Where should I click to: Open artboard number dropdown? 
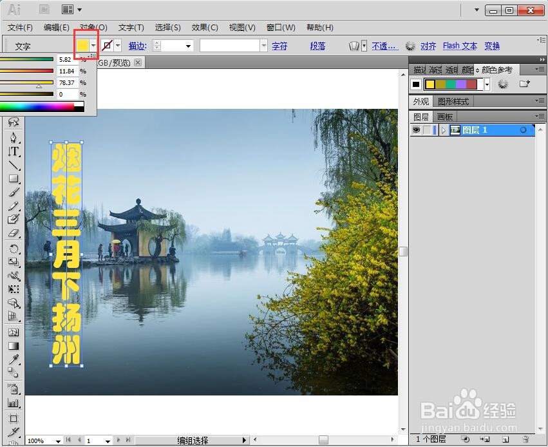(108, 441)
